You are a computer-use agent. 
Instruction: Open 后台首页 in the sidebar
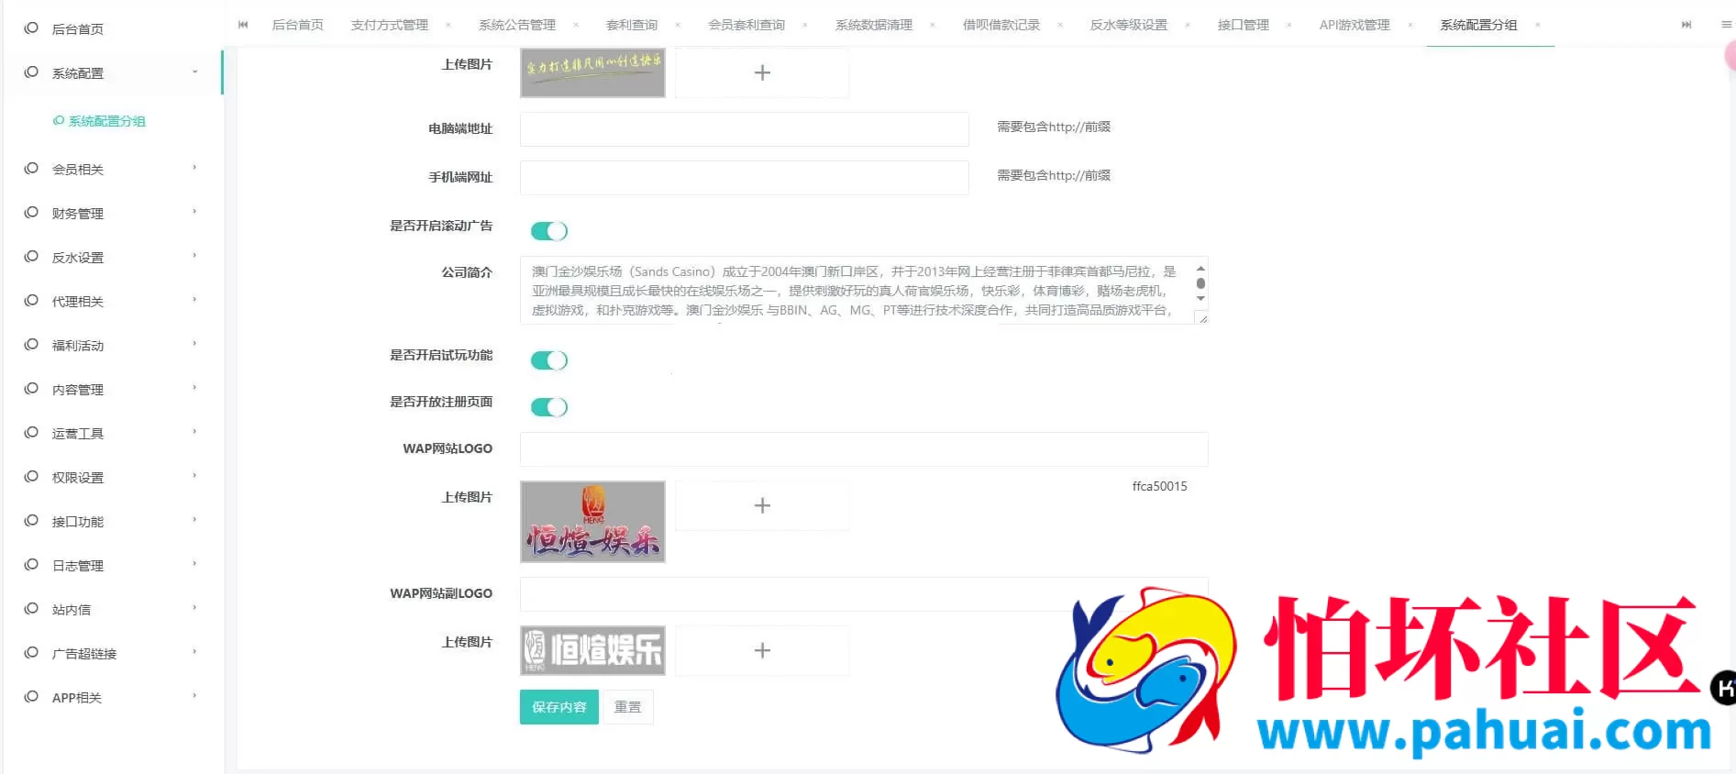[78, 29]
